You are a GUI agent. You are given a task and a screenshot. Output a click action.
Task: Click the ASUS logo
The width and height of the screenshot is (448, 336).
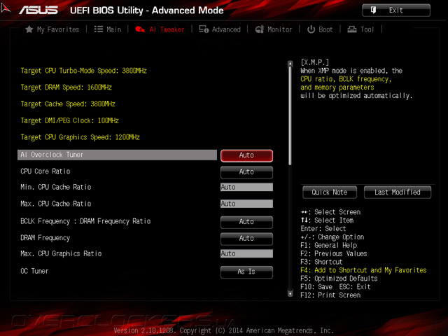(38, 10)
